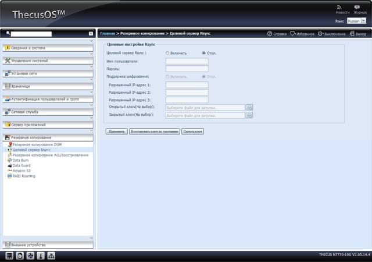Open Amazon S3 item

(22, 171)
